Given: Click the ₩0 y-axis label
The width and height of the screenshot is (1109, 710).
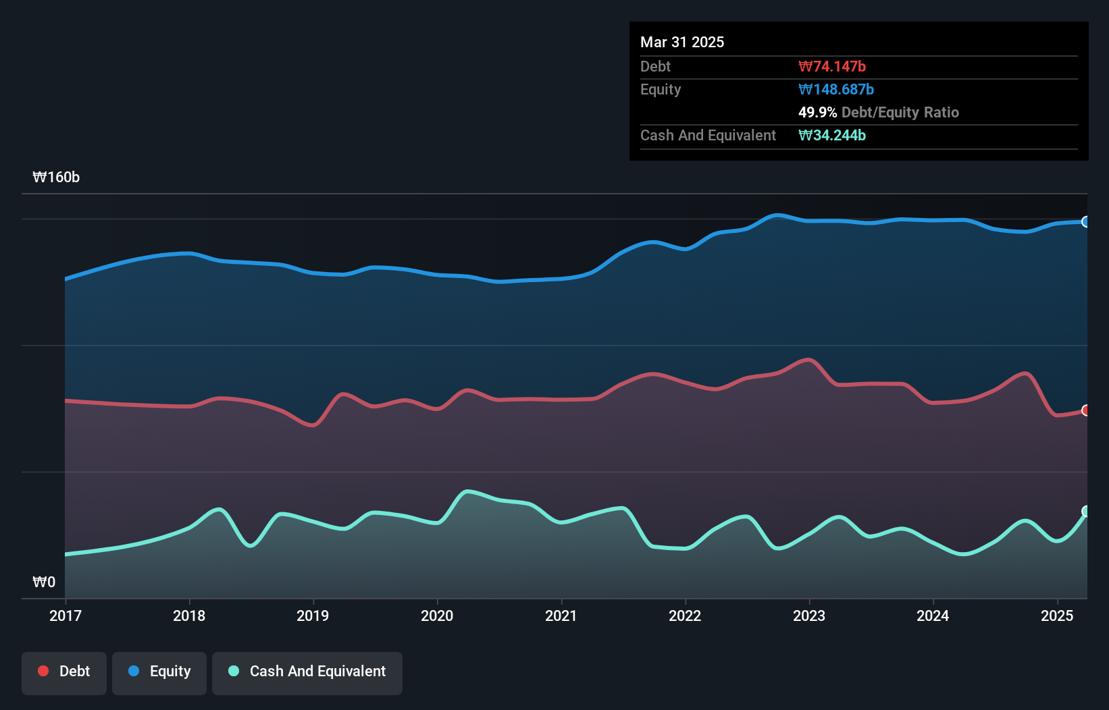Looking at the screenshot, I should (x=44, y=582).
